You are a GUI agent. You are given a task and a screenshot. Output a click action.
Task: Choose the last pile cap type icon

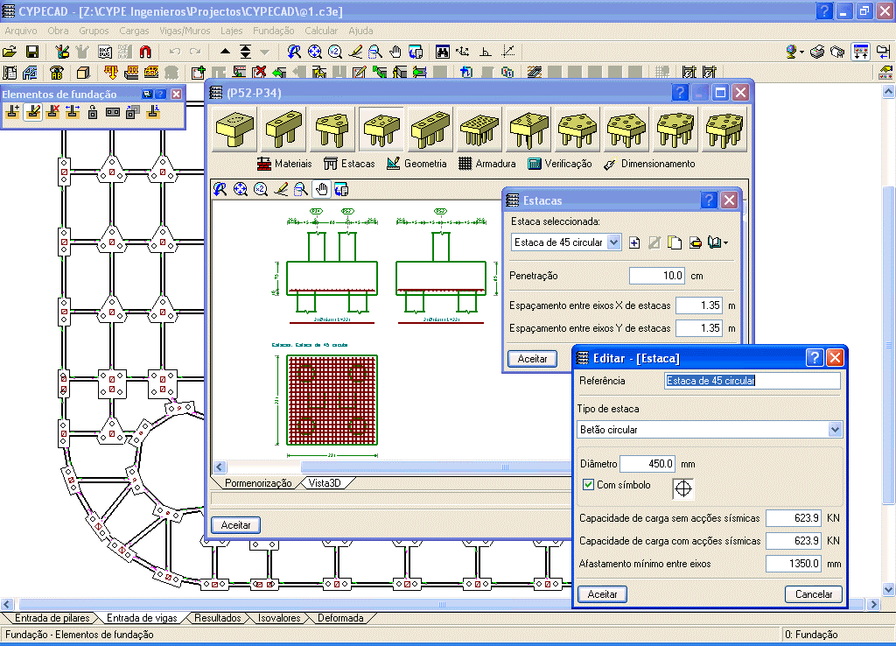(724, 130)
